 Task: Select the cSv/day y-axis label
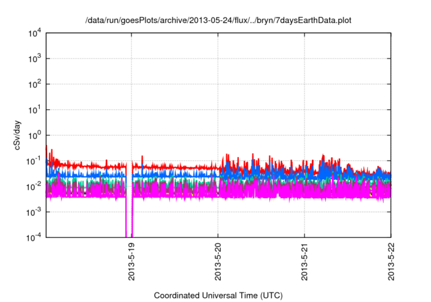(x=17, y=135)
